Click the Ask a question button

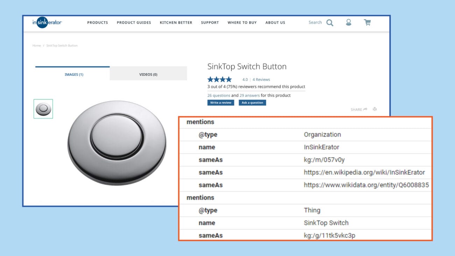[x=252, y=102]
